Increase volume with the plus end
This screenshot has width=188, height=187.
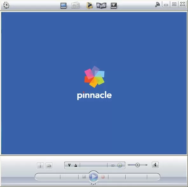[x=146, y=165]
